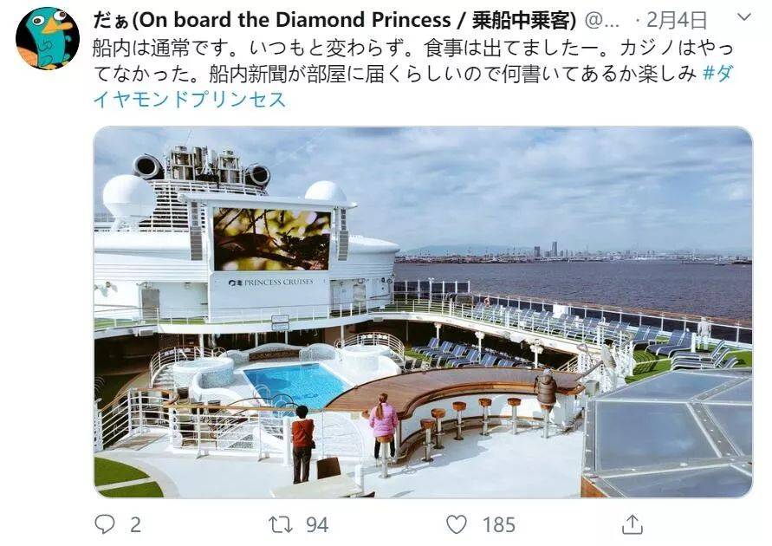The image size is (772, 546).
Task: Open the display name 'On board the Diamond Princess'
Action: pyautogui.click(x=295, y=20)
